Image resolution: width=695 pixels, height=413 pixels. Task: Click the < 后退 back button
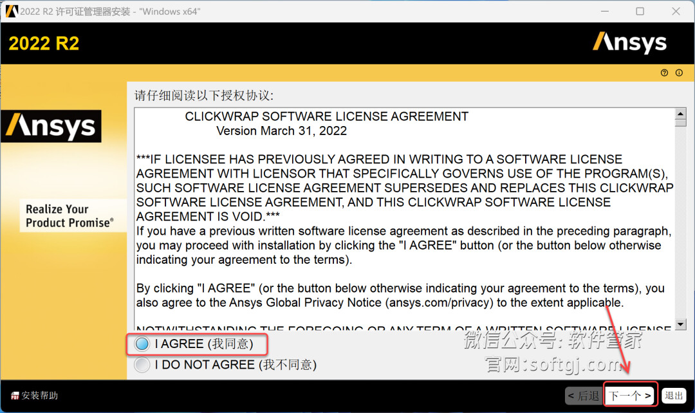coord(584,395)
